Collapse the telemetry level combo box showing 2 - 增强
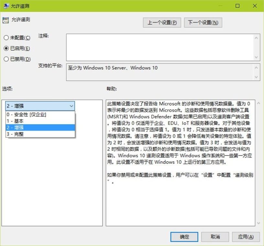 [x=40, y=106]
